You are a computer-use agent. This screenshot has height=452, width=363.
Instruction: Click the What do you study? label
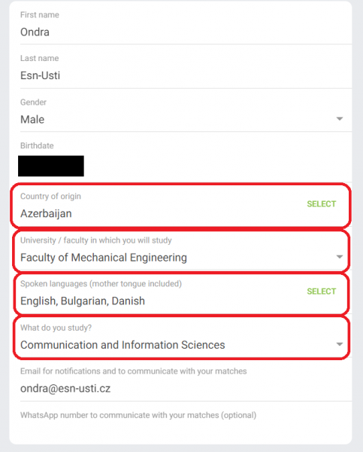pos(56,328)
